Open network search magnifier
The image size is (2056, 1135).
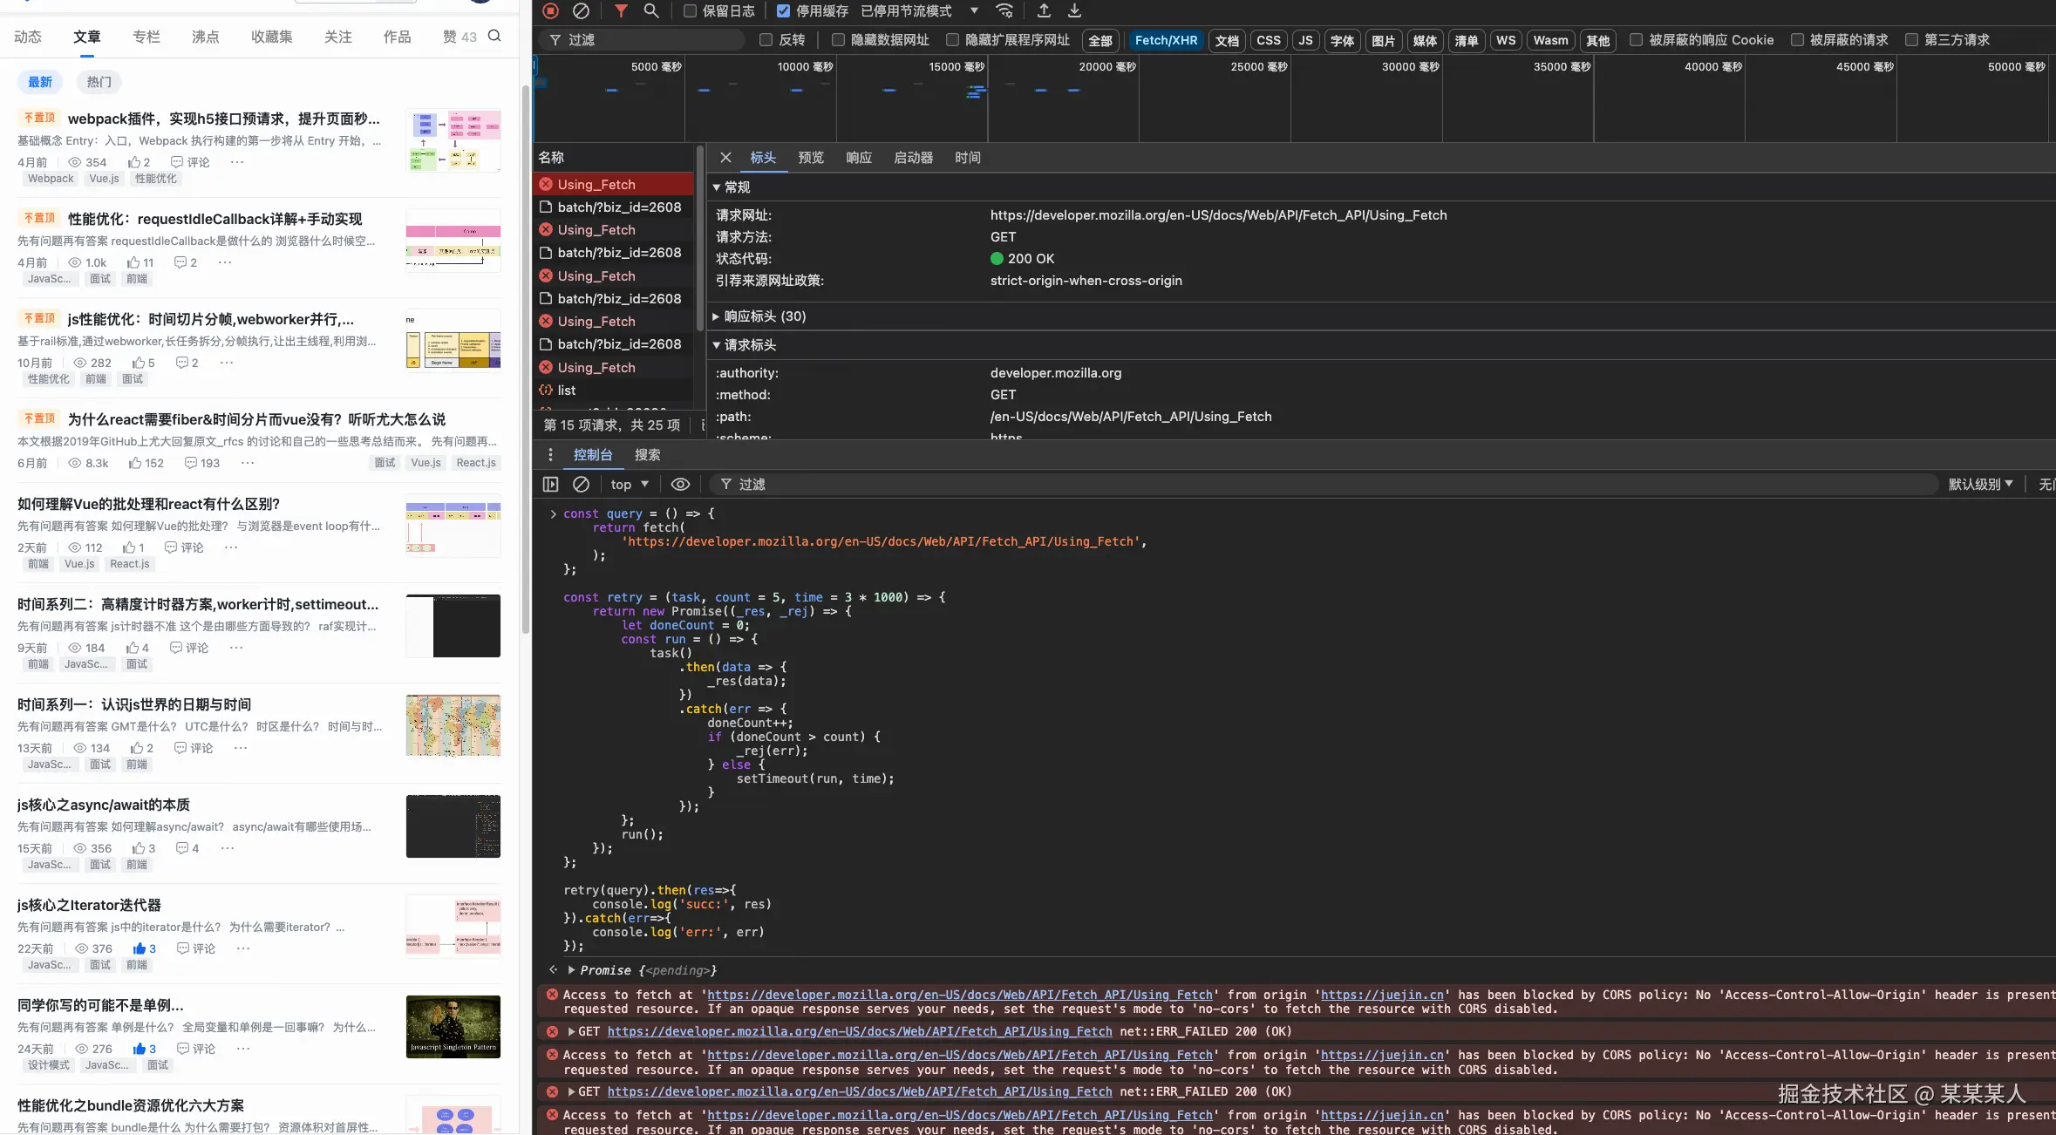(651, 11)
